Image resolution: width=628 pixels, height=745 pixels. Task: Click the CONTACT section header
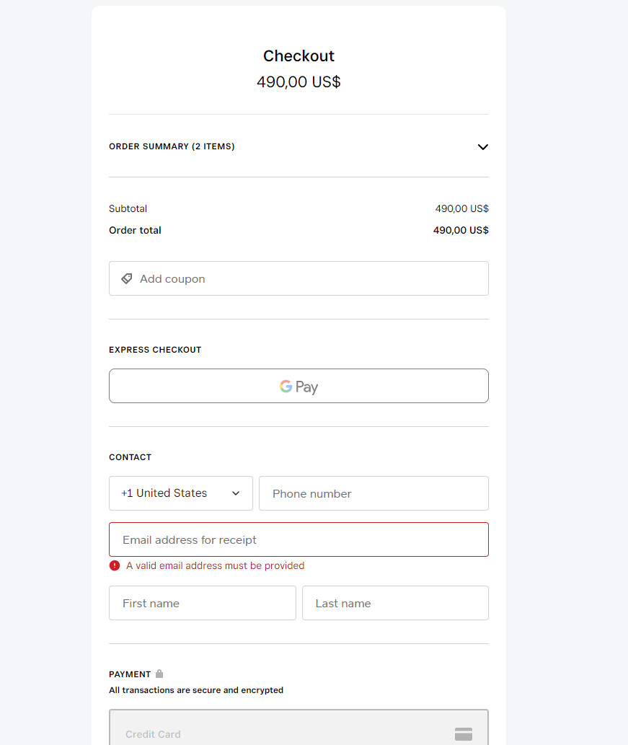(130, 457)
